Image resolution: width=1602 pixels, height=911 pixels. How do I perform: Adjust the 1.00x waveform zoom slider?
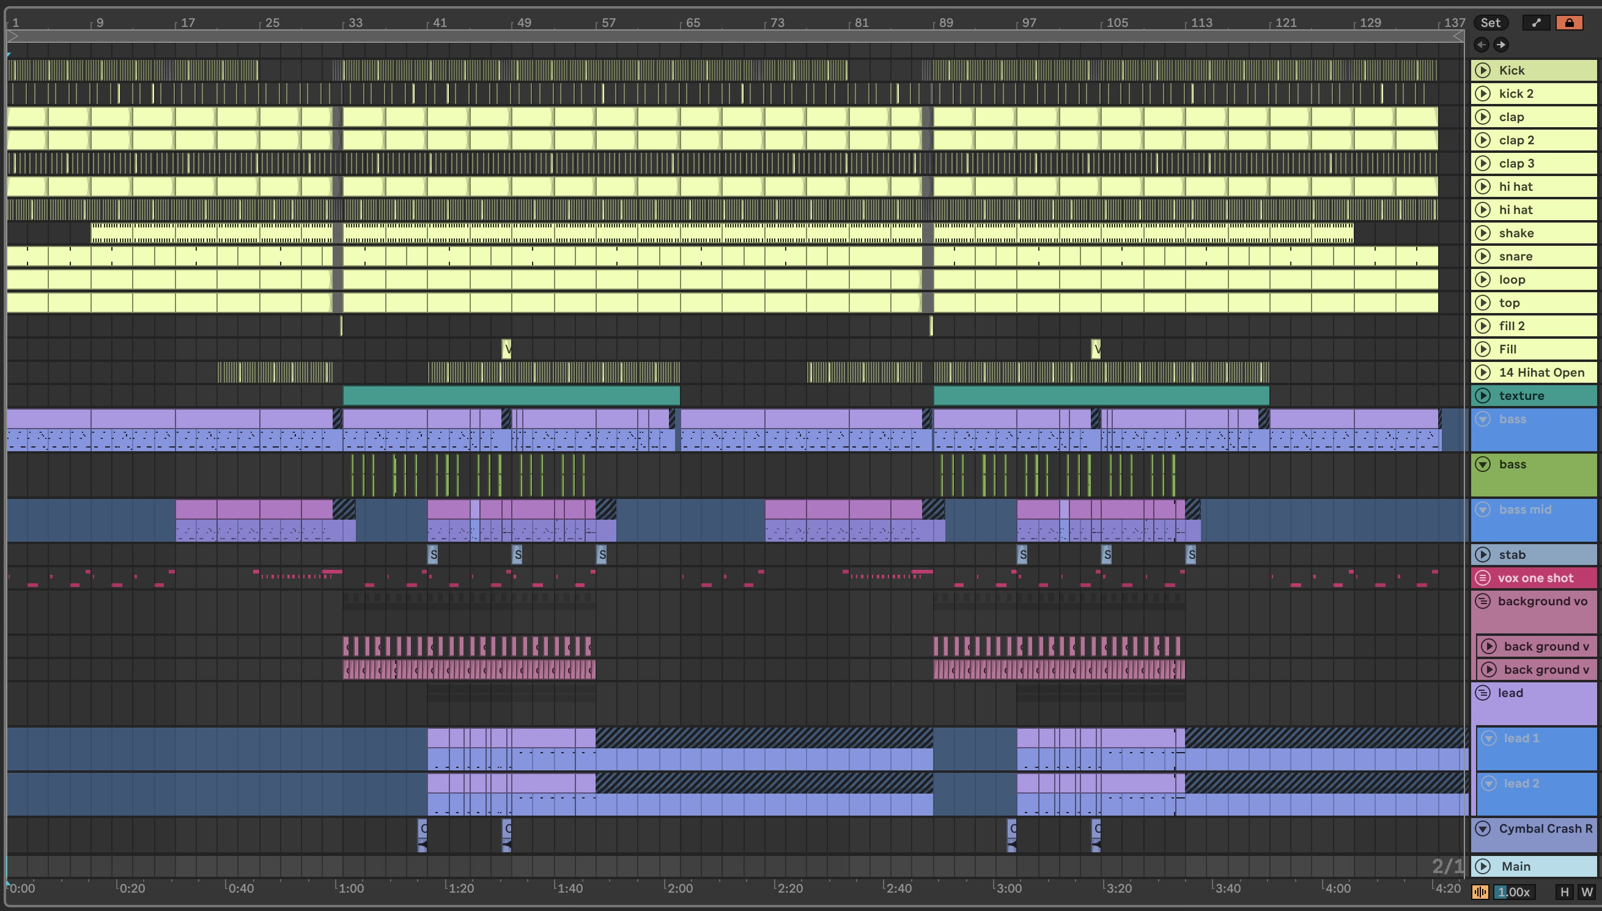[x=1513, y=892]
